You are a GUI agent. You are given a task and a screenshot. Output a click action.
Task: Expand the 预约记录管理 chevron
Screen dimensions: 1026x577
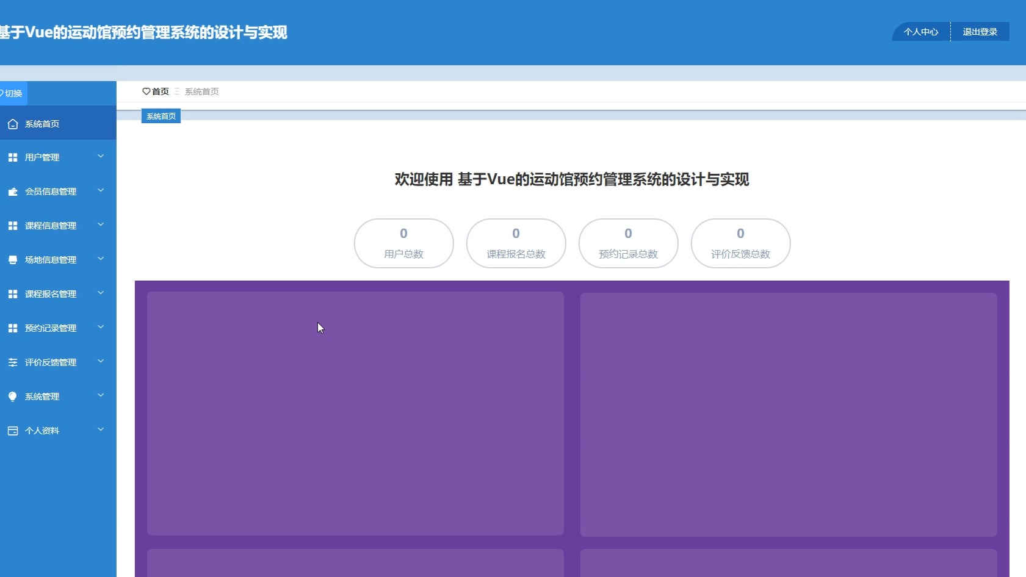(x=101, y=328)
